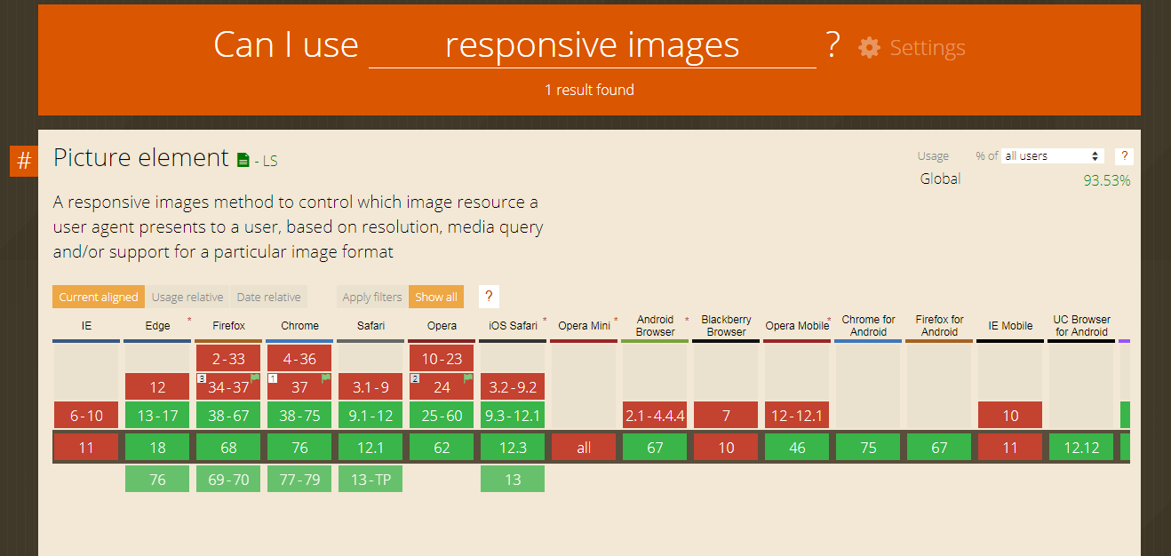
Task: Click the flag icon on Firefox 34-37 cell
Action: click(x=253, y=377)
